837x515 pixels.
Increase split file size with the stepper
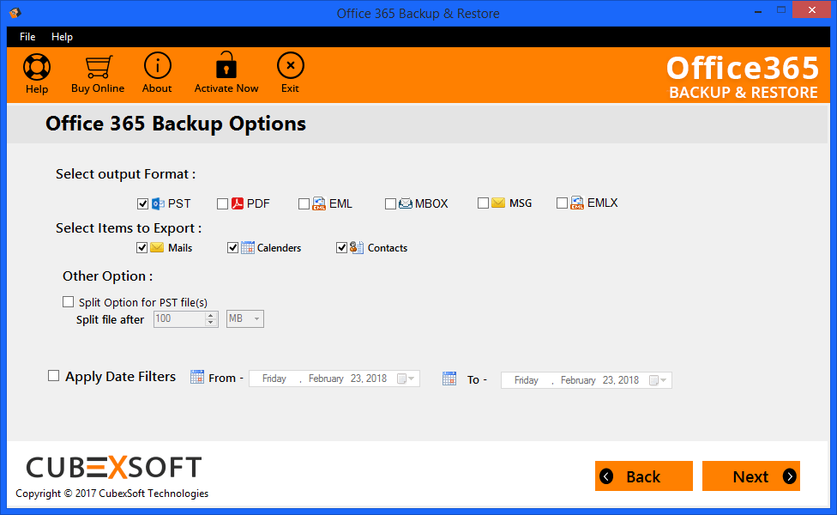(211, 315)
